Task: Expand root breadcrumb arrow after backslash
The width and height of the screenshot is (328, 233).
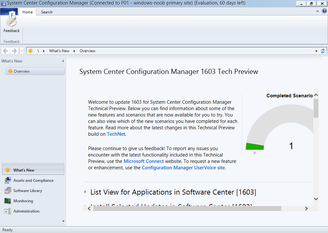Action: (x=44, y=51)
